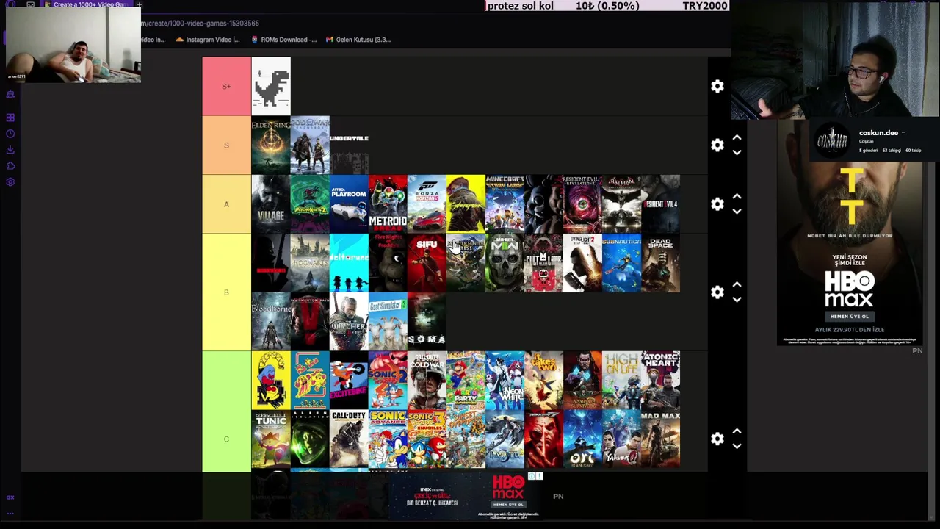
Task: Click HEMEN ÜYE OL in side HBO Max ad
Action: [x=850, y=316]
